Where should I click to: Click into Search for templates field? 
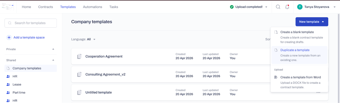(x=31, y=23)
